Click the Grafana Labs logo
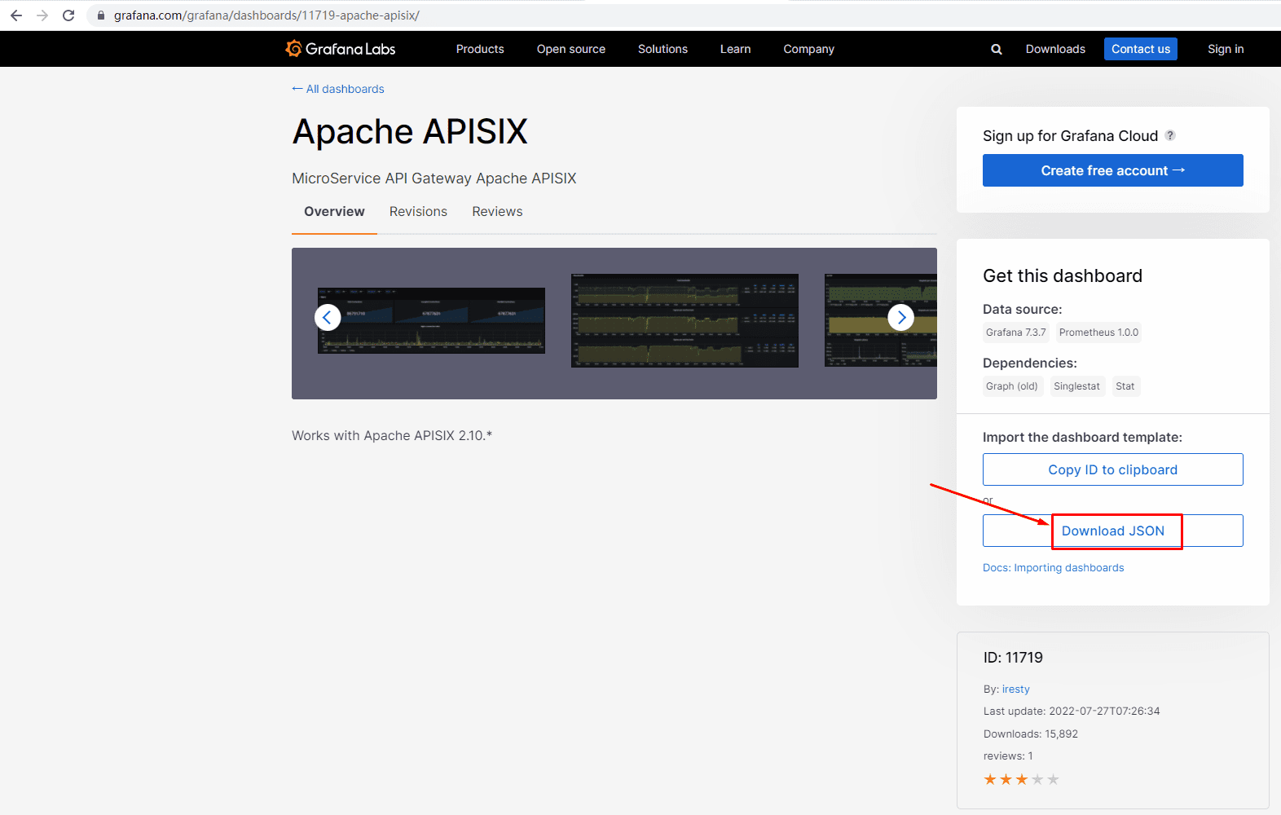Image resolution: width=1281 pixels, height=815 pixels. click(x=341, y=49)
